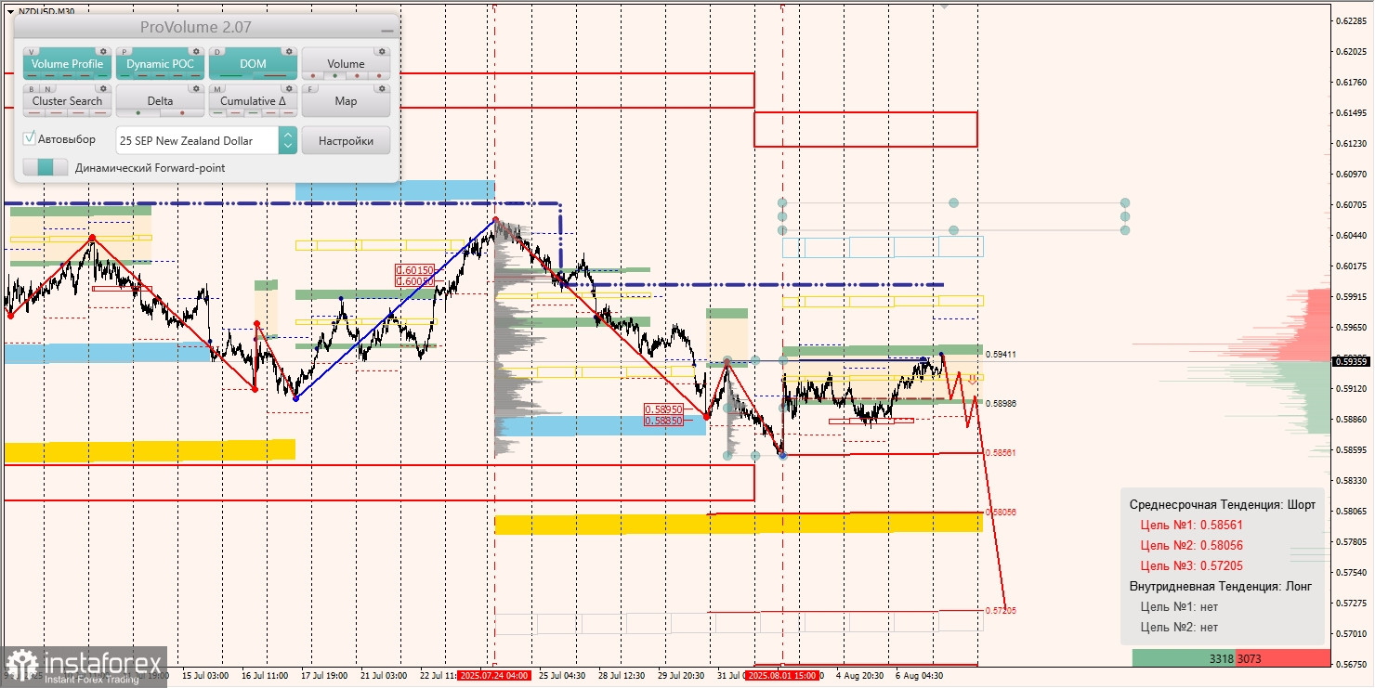Screen dimensions: 1375x688
Task: Click the up/down arrows of contract selector
Action: pos(288,141)
